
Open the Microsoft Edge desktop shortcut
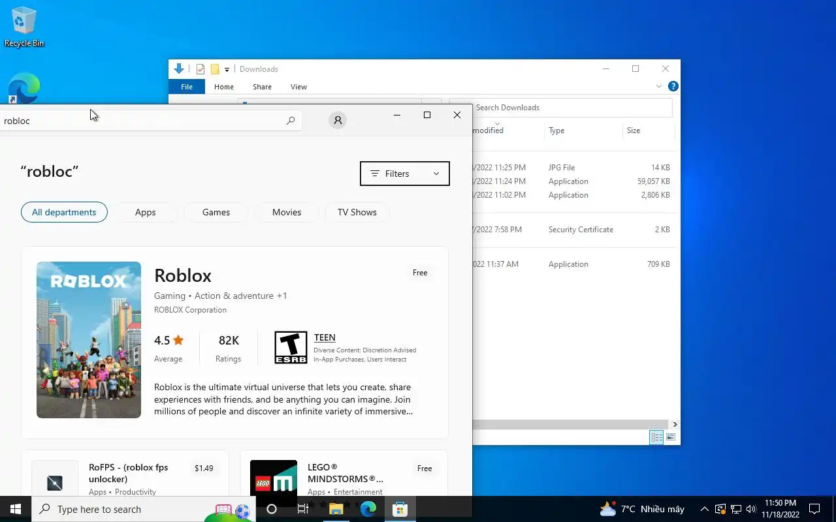[x=24, y=88]
